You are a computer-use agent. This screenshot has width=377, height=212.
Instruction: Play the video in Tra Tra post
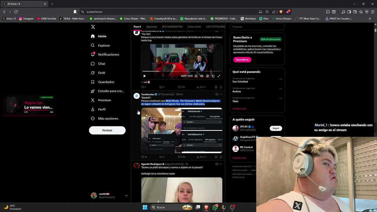[144, 76]
